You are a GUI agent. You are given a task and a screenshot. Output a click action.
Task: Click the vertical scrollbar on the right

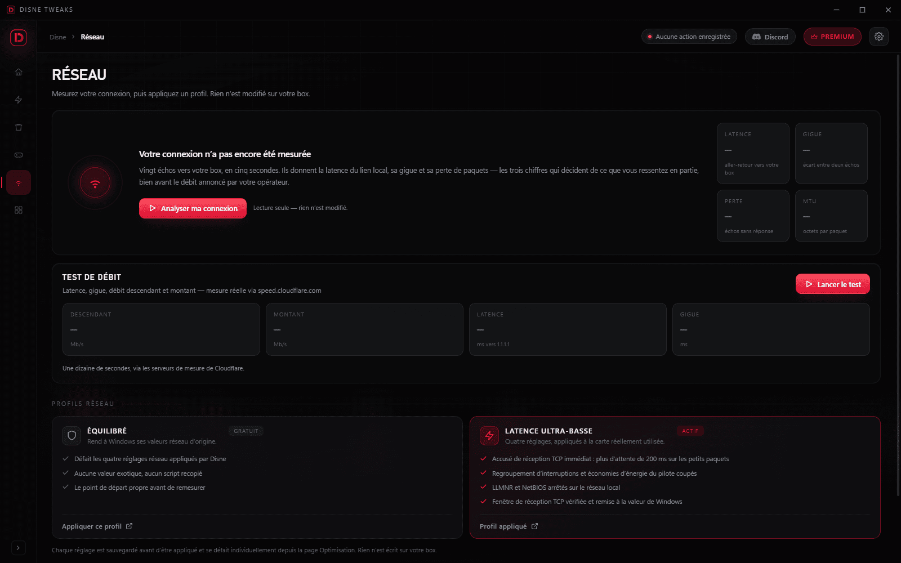tap(898, 276)
